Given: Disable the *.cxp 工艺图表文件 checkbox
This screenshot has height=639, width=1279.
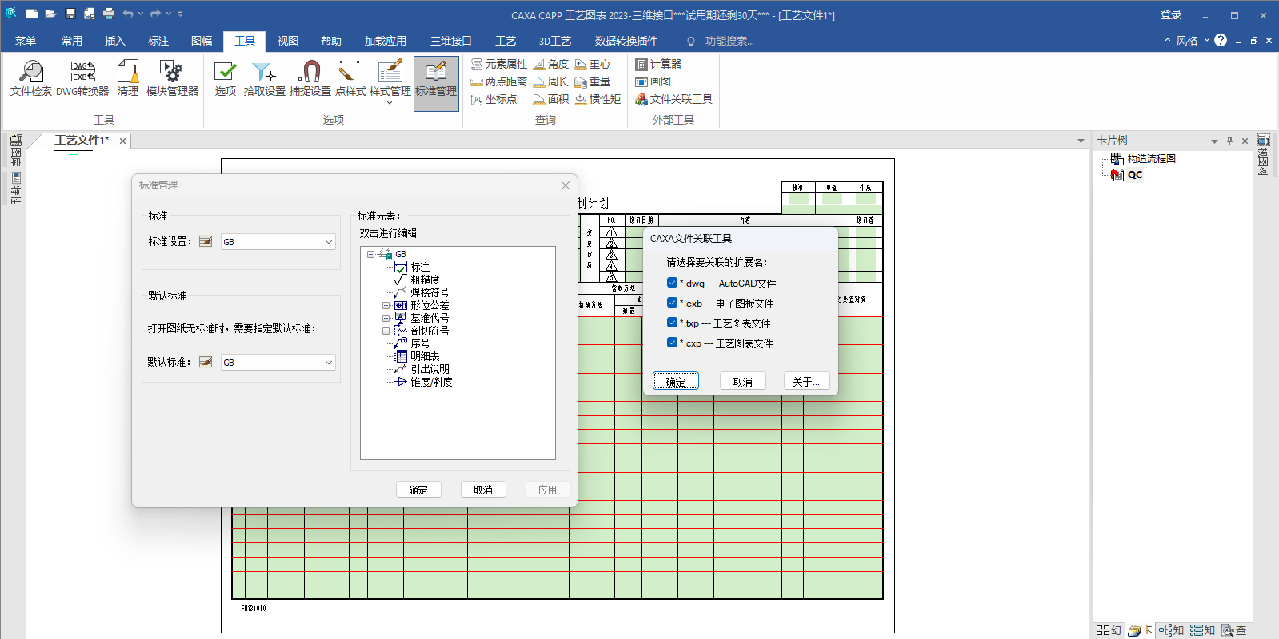Looking at the screenshot, I should [x=672, y=343].
